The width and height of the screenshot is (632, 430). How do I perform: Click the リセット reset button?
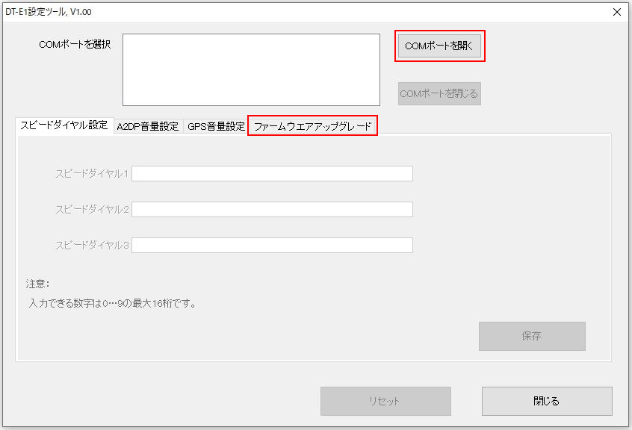coord(385,401)
